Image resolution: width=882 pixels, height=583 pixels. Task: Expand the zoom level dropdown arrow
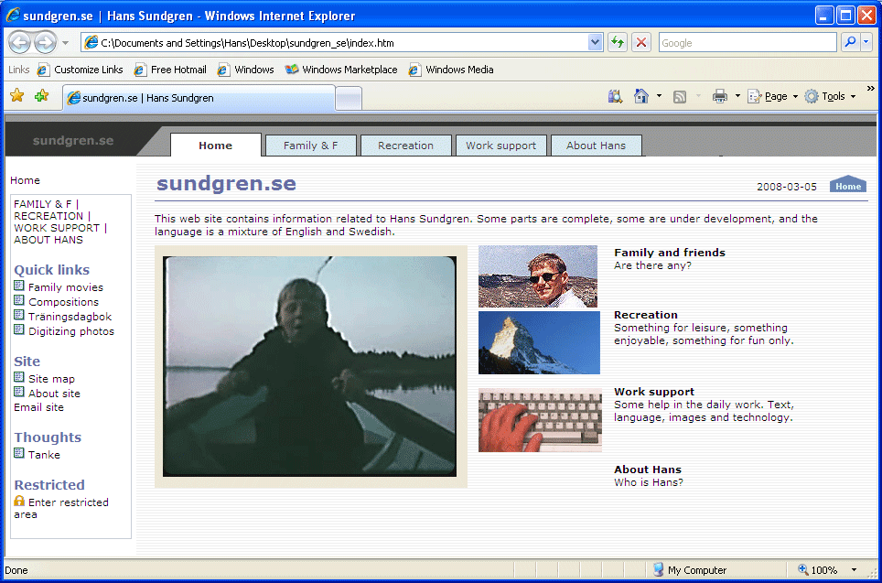[x=854, y=570]
